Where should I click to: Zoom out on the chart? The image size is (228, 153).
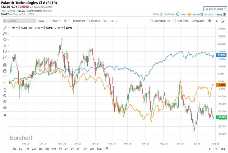pyautogui.click(x=5, y=102)
